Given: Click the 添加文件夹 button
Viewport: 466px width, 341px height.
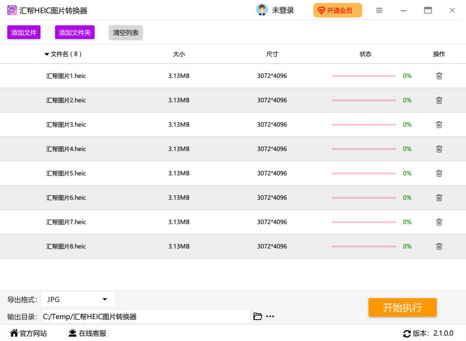Looking at the screenshot, I should click(75, 33).
